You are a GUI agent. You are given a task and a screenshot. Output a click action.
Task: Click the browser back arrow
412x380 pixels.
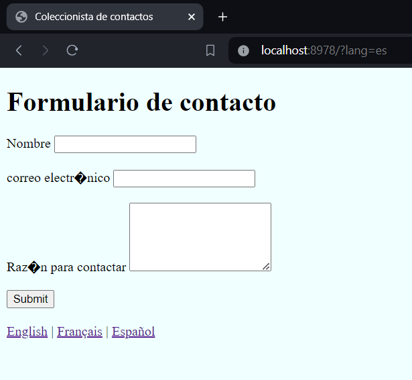click(19, 50)
